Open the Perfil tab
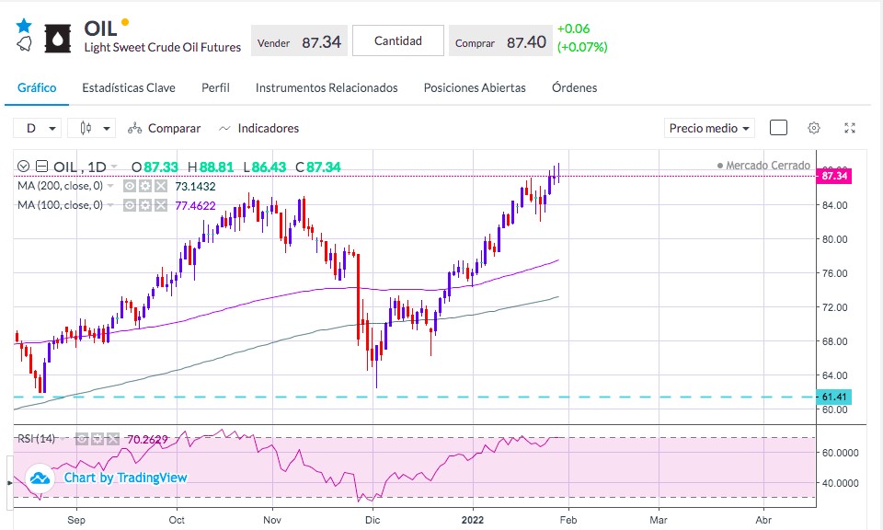The height and width of the screenshot is (530, 883). click(215, 87)
